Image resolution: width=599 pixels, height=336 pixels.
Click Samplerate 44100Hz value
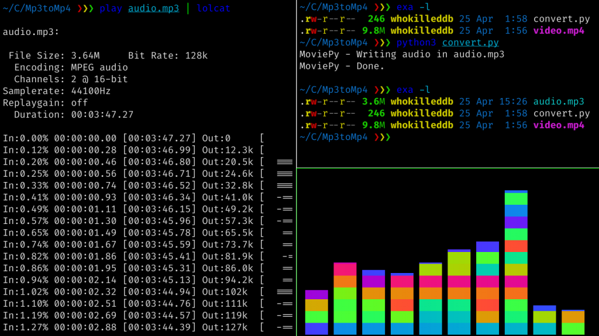click(x=91, y=90)
